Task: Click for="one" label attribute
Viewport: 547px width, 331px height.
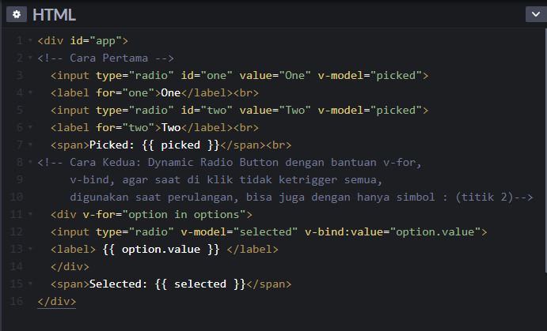Action: tap(125, 93)
